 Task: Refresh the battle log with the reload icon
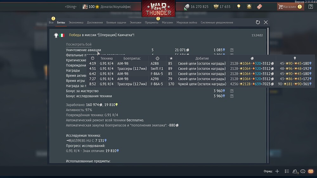click(x=258, y=22)
